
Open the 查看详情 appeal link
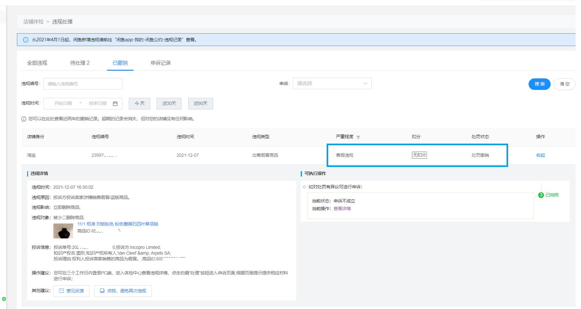point(342,209)
